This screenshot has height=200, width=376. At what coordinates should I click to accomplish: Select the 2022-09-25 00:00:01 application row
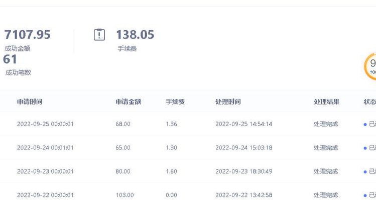[x=188, y=124]
